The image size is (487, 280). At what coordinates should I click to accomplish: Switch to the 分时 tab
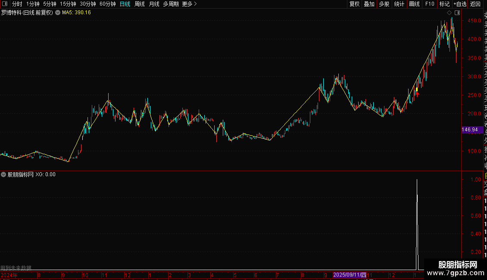coord(17,4)
